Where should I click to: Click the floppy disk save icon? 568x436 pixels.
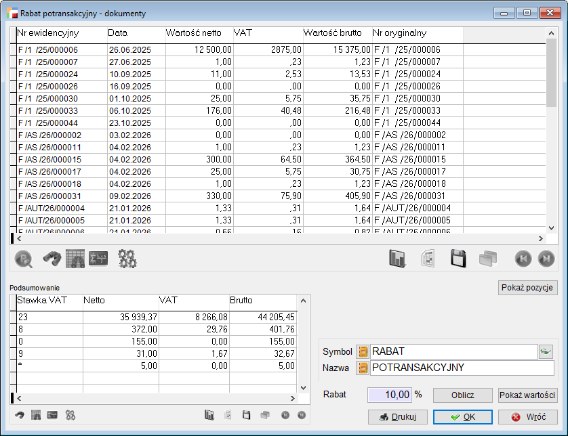click(x=458, y=259)
